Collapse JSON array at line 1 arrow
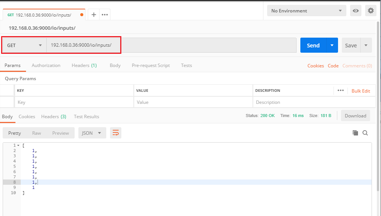 click(18, 145)
